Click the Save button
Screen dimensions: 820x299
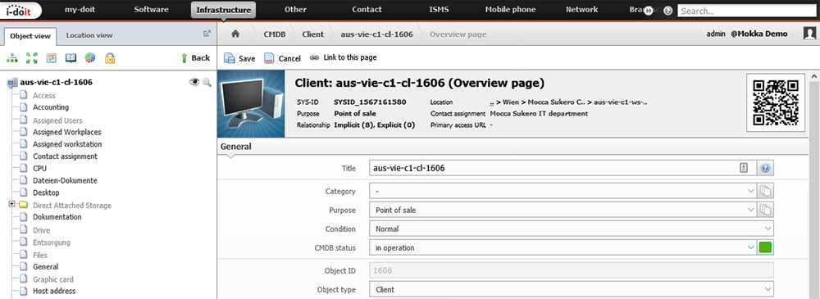(239, 58)
